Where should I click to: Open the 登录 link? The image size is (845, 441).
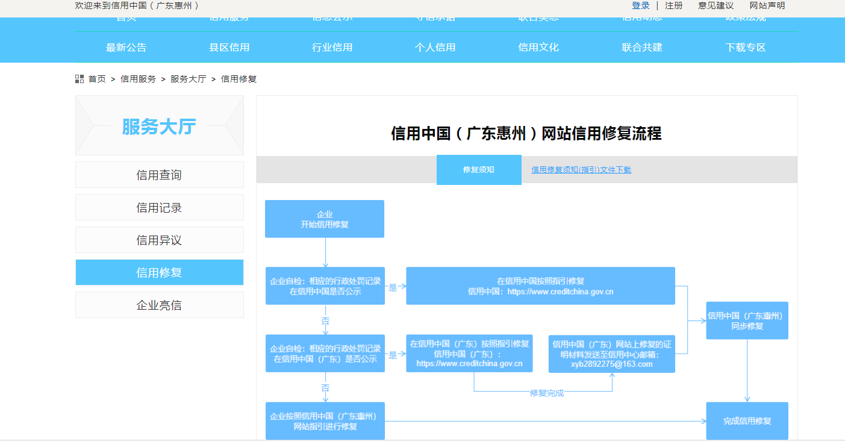click(x=641, y=5)
